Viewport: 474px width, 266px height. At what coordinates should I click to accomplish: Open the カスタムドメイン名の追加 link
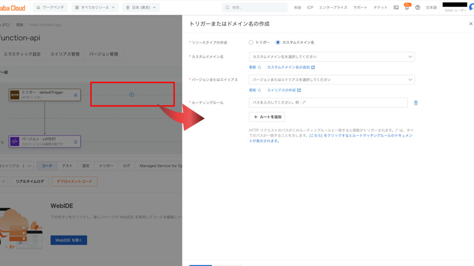click(x=291, y=67)
